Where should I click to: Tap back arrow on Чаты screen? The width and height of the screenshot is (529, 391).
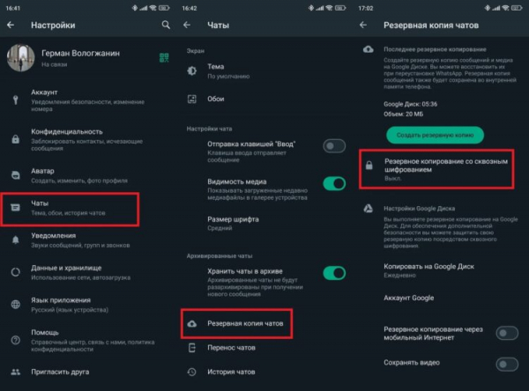187,25
